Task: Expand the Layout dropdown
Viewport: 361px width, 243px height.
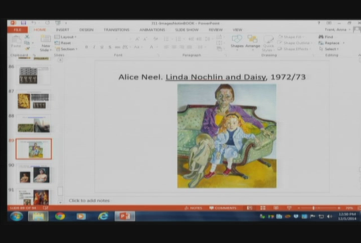Action: point(66,36)
